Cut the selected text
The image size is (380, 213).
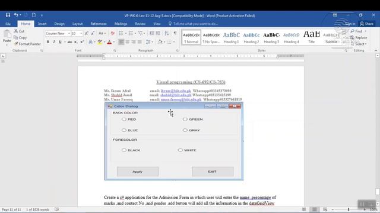point(19,31)
